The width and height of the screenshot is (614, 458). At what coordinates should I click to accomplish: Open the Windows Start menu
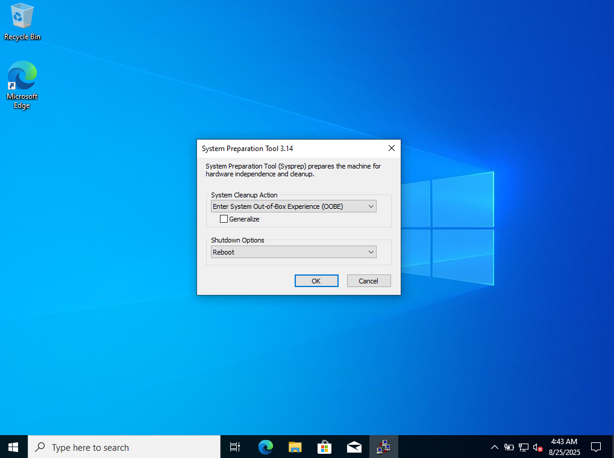click(x=13, y=447)
